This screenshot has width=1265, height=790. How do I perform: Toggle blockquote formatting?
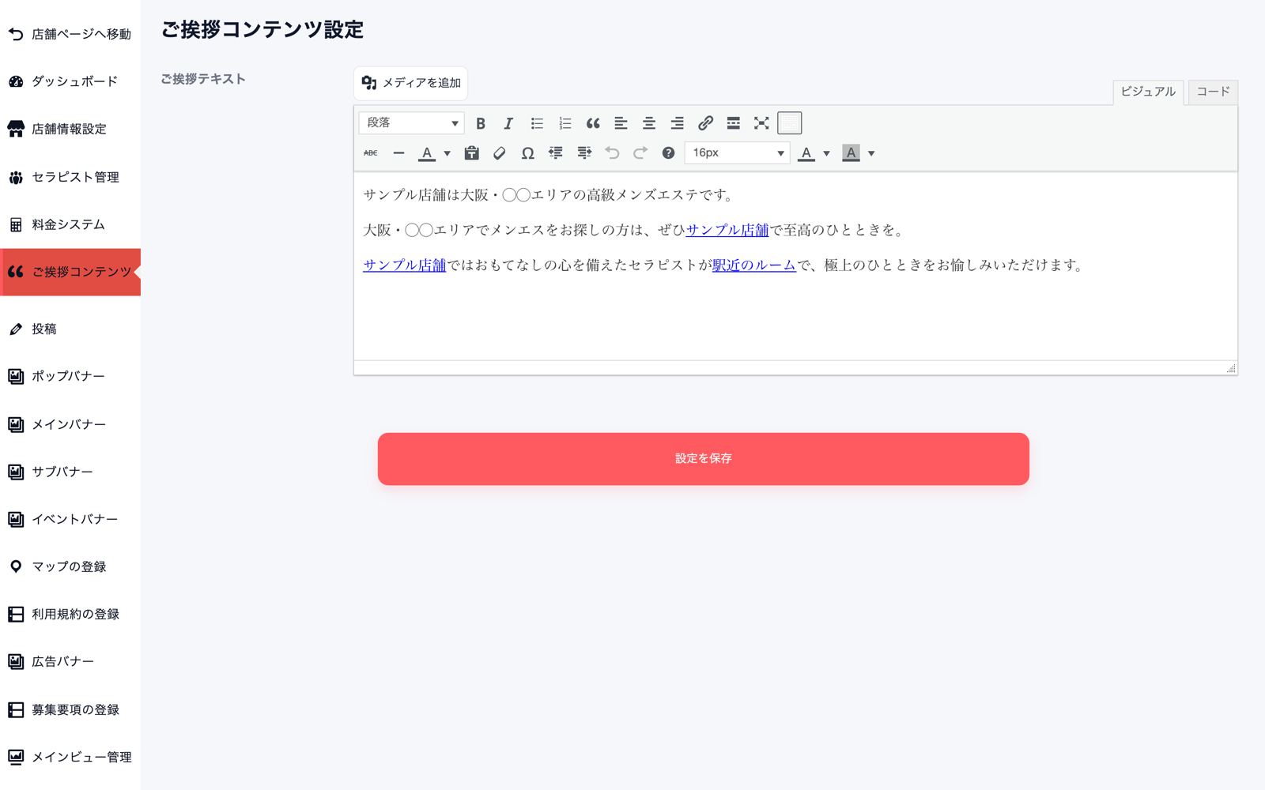pos(593,123)
